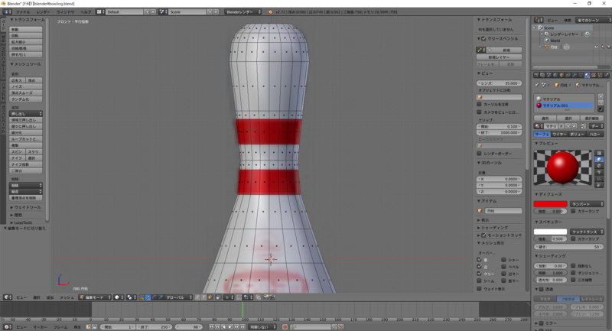Switch to vertex select mode icon
Viewport: 612px width, 331px height.
pos(197,297)
